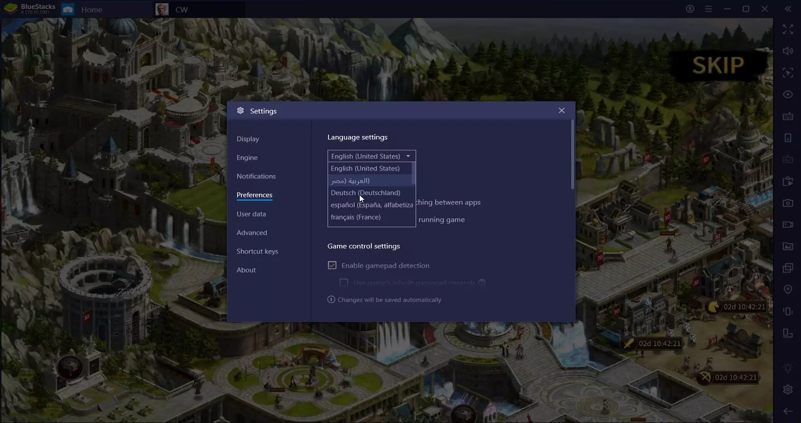The image size is (801, 423).
Task: Open the multi-instance manager icon
Action: 787,268
